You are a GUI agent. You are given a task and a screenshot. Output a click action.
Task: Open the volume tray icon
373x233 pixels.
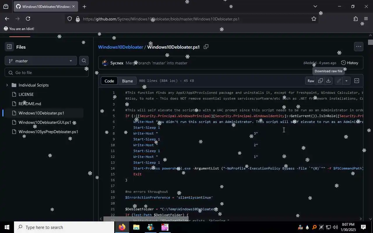[335, 227]
